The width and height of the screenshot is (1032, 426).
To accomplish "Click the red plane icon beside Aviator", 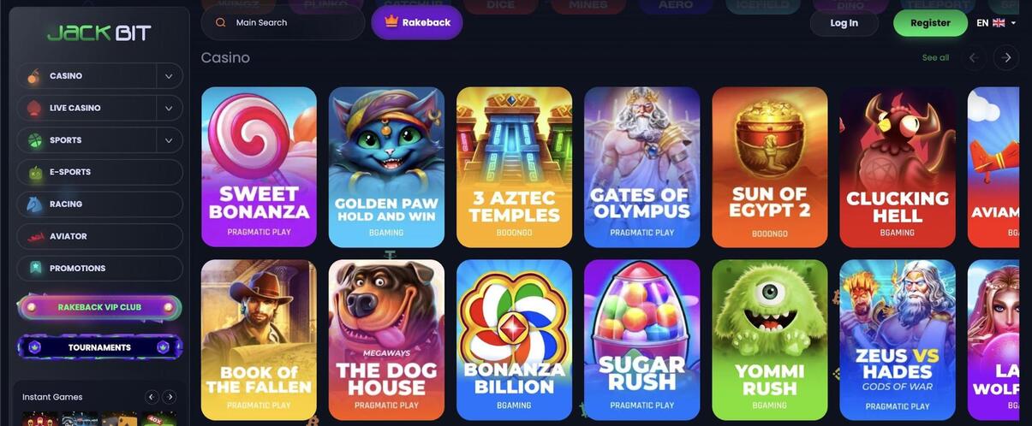I will (34, 236).
